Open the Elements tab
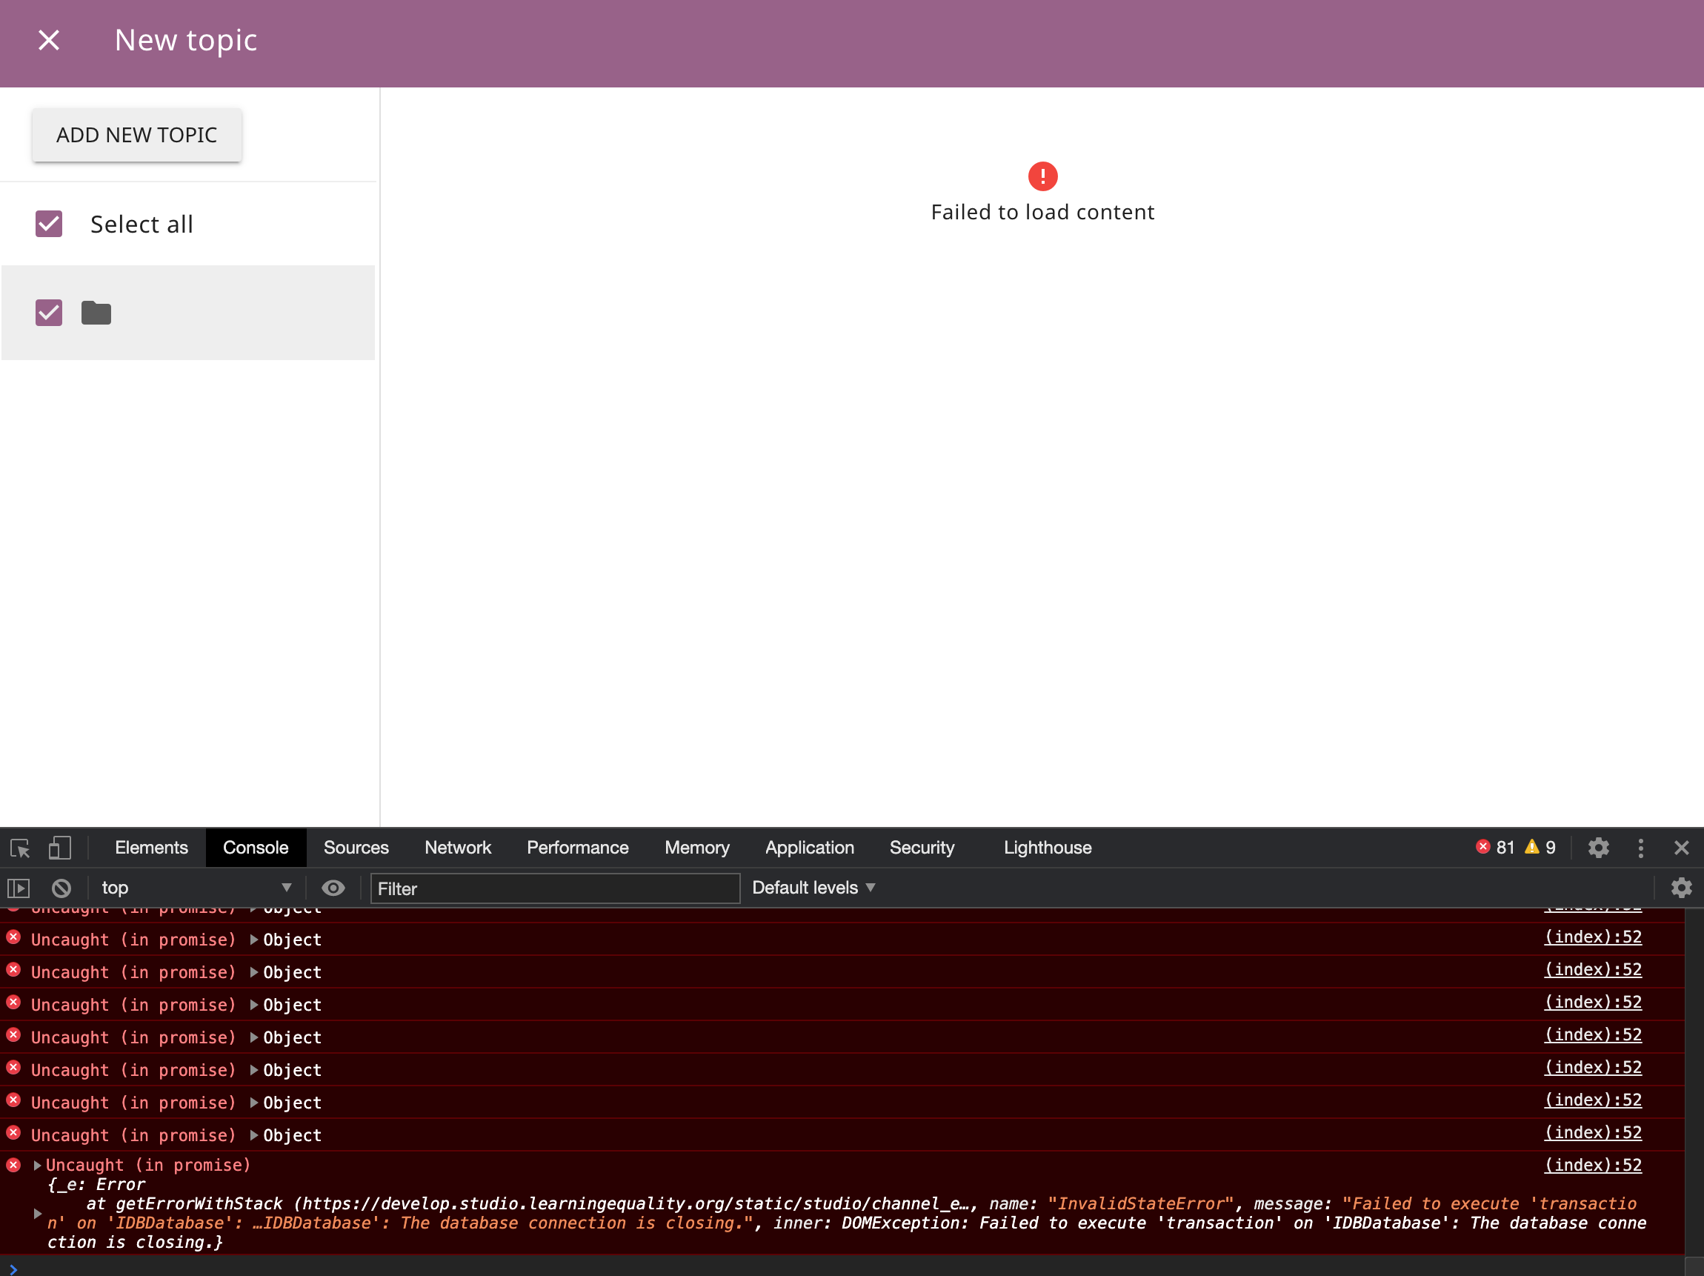1704x1276 pixels. tap(151, 848)
